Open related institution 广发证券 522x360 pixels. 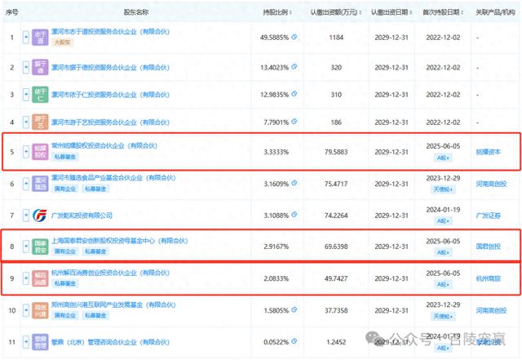coord(489,216)
